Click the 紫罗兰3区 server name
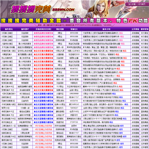This screenshot has width=149, height=149. tap(5, 108)
